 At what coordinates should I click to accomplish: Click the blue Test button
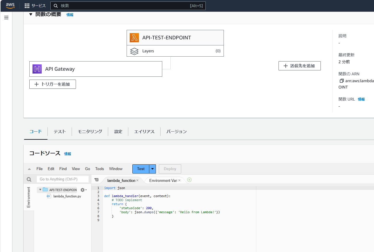click(x=141, y=169)
